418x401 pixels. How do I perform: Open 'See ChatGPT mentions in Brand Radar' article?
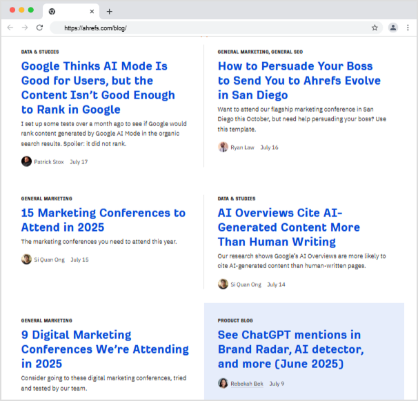coord(291,349)
